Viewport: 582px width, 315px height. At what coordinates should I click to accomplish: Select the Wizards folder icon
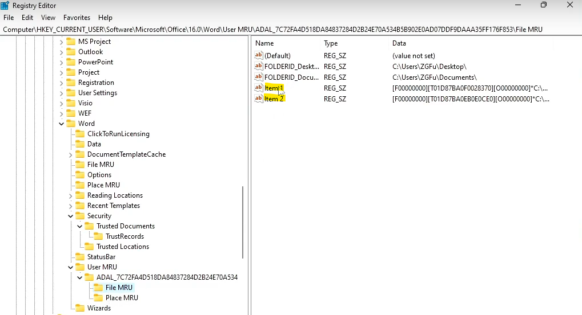click(80, 308)
